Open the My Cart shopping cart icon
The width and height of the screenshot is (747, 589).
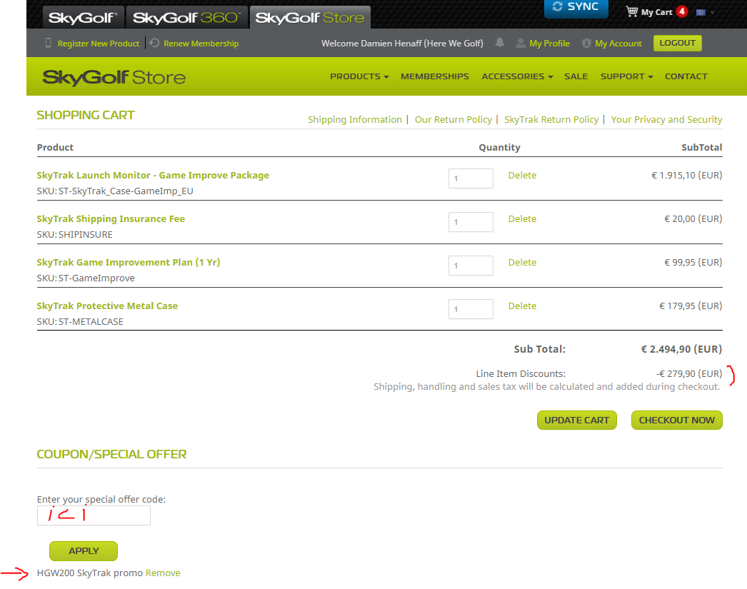pos(632,11)
